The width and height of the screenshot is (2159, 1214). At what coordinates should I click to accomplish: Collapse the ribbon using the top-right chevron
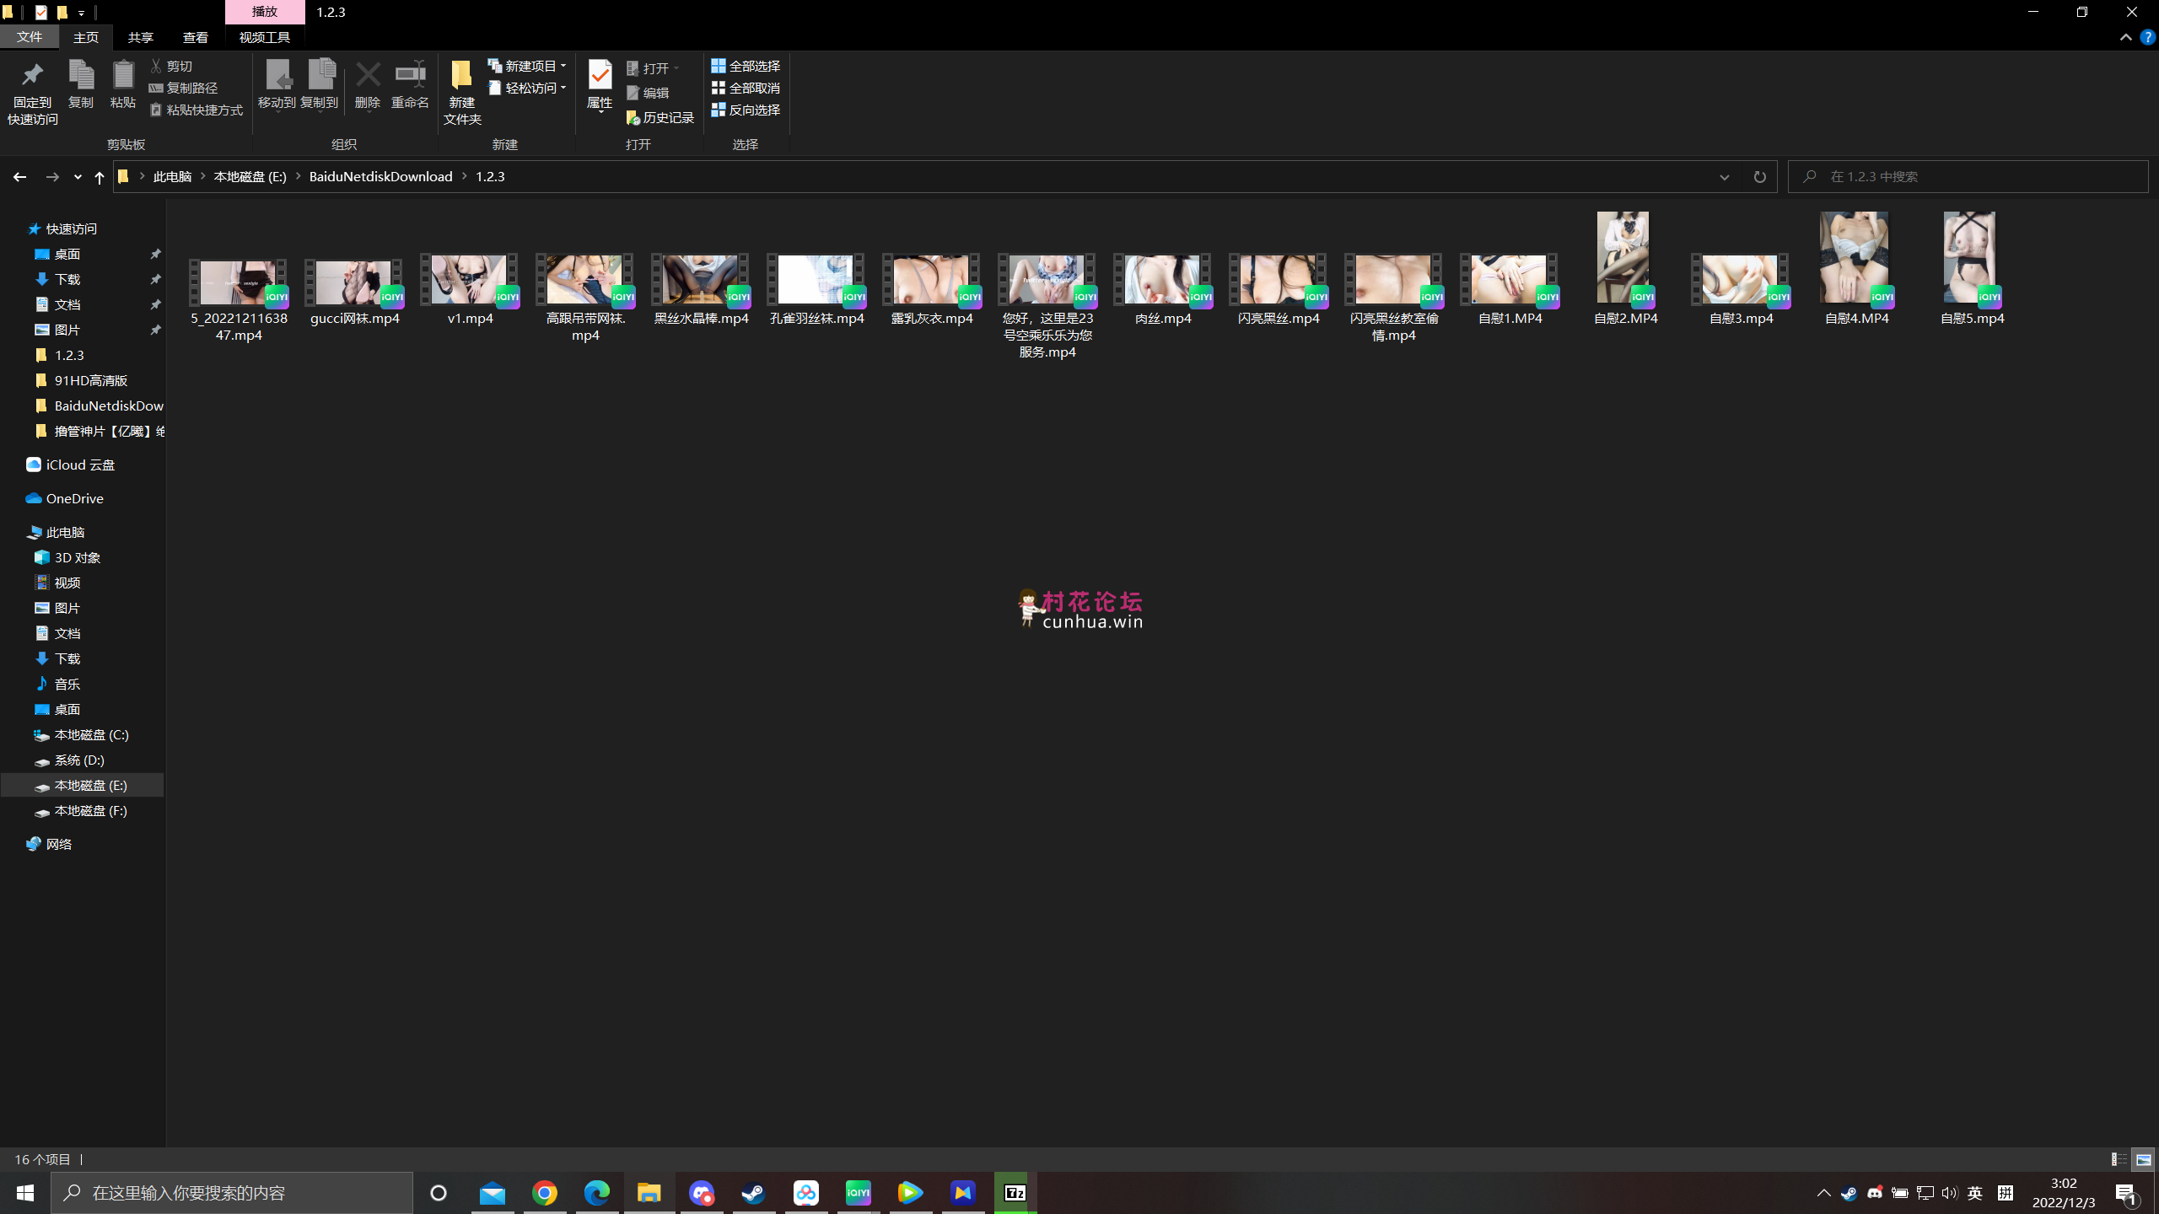click(2125, 37)
